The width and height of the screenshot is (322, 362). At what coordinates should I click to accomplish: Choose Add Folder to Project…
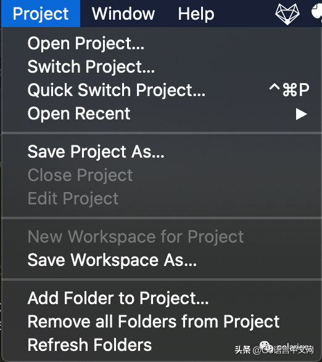[x=161, y=298]
